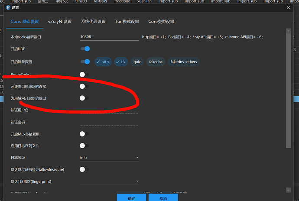Click the vertical scrollbar thumb
The width and height of the screenshot is (299, 201).
[288, 91]
